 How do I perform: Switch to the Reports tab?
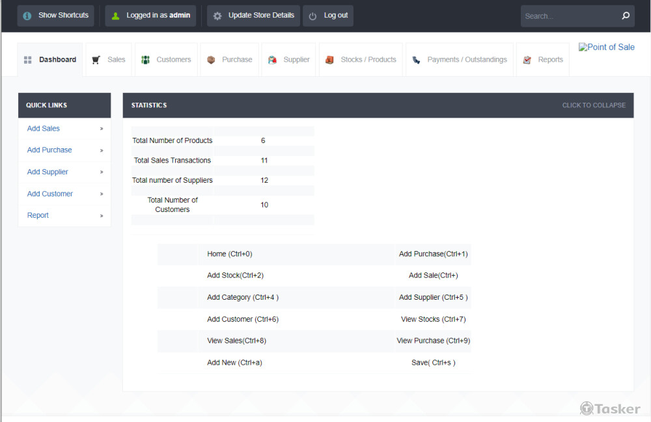(x=550, y=60)
